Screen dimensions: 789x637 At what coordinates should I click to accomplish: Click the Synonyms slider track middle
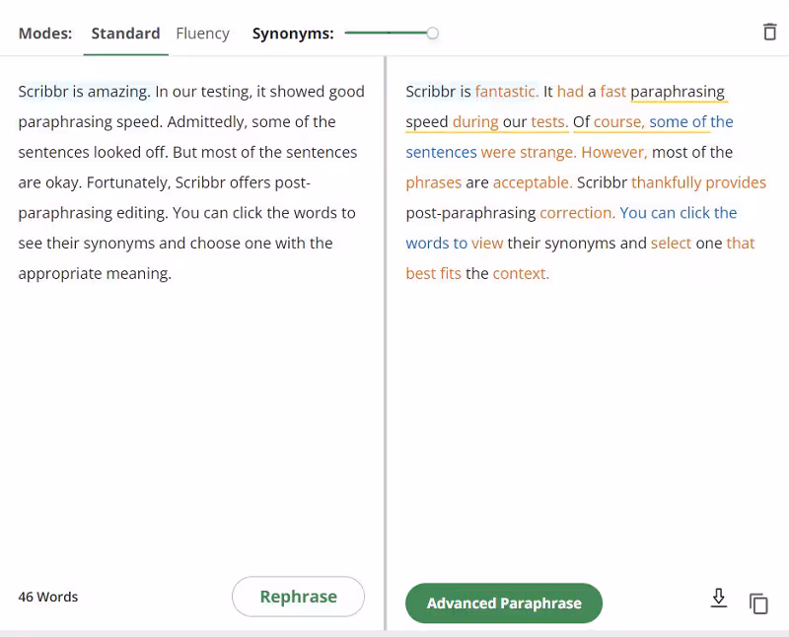[x=389, y=34]
